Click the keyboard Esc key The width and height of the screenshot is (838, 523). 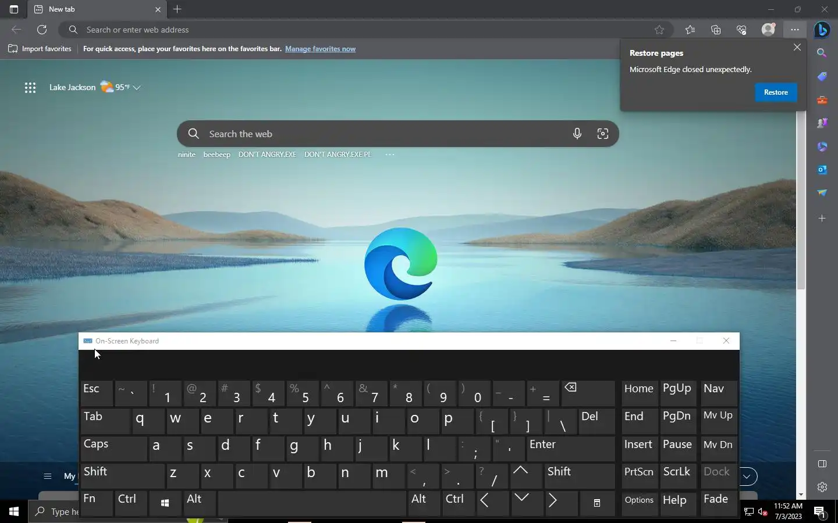pos(97,393)
